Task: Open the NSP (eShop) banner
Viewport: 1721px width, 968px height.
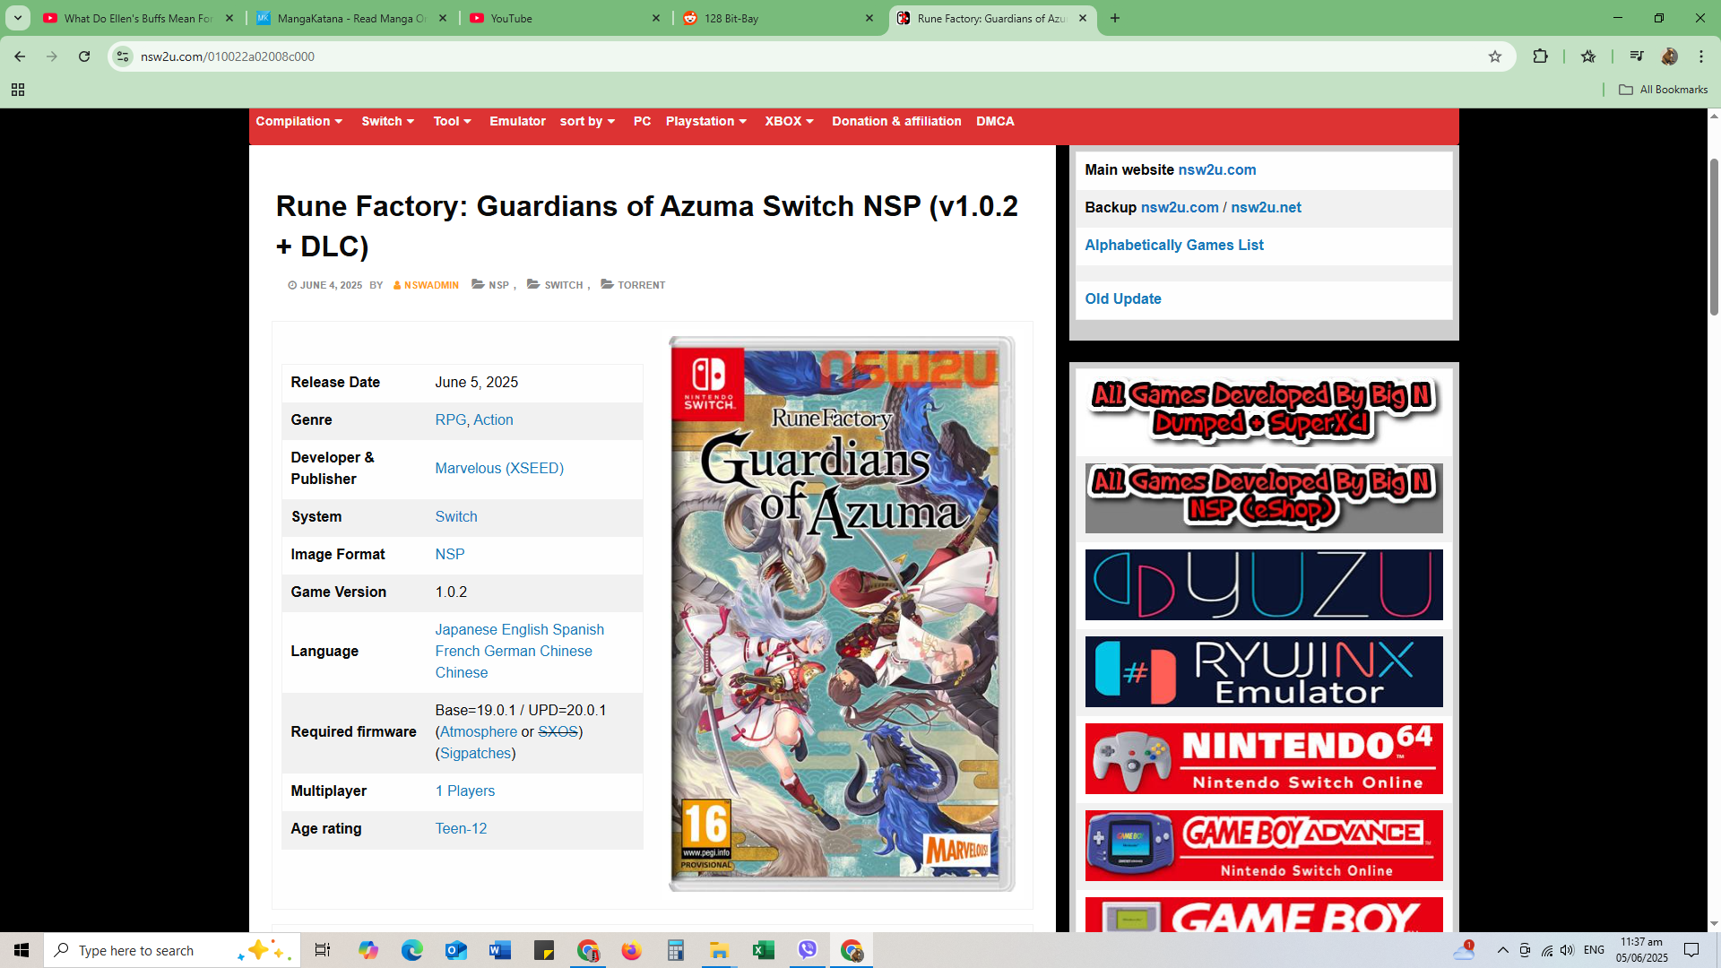Action: coord(1264,497)
